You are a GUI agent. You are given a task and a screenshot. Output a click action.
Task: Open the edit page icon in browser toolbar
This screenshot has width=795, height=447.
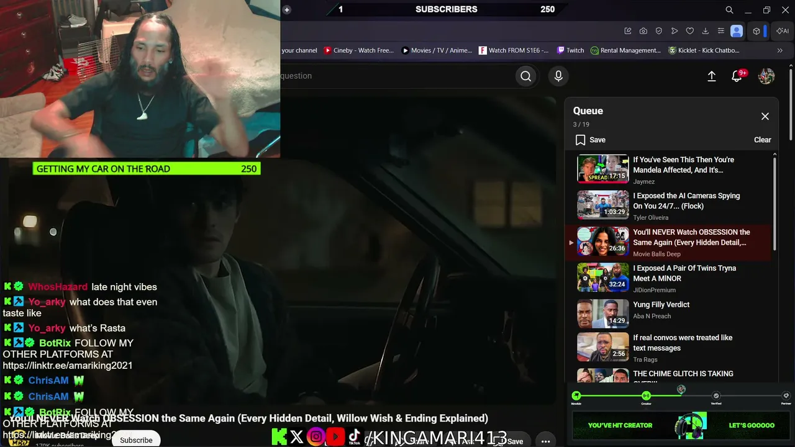[x=628, y=31]
